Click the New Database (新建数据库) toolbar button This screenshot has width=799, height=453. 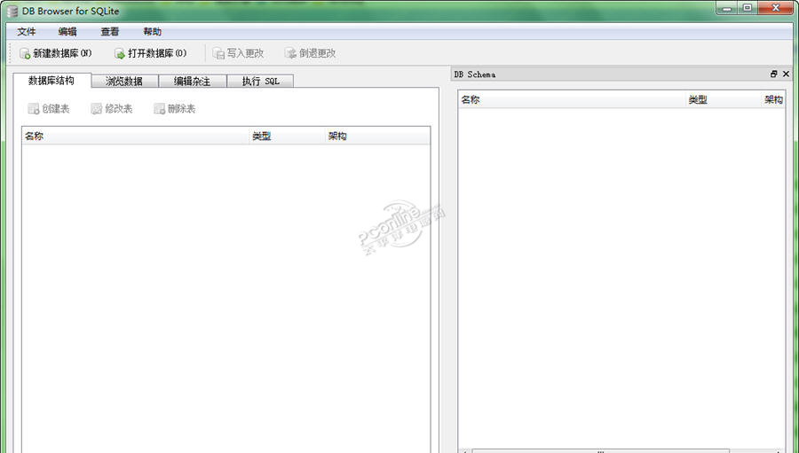click(x=56, y=53)
